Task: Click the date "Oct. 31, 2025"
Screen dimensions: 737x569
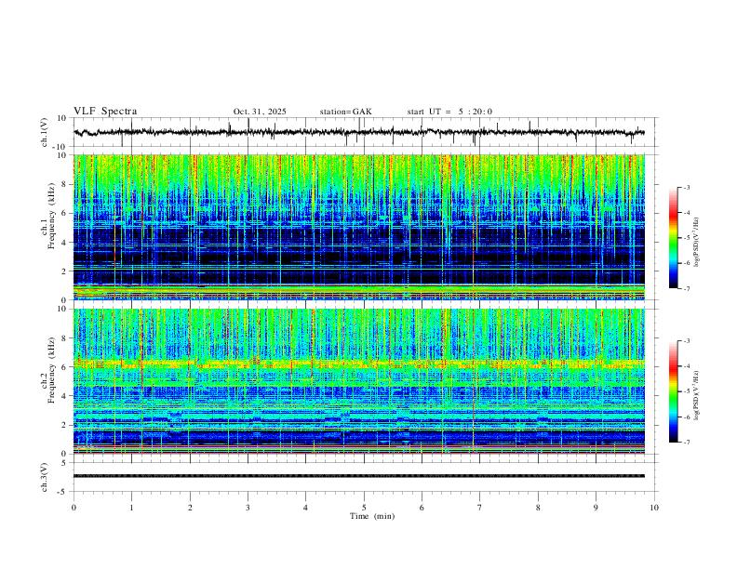Action: pos(260,112)
